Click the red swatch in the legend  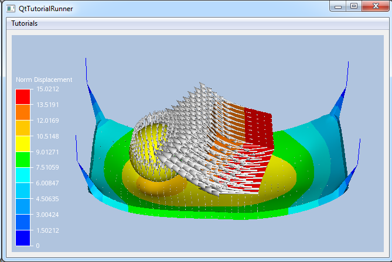22,96
